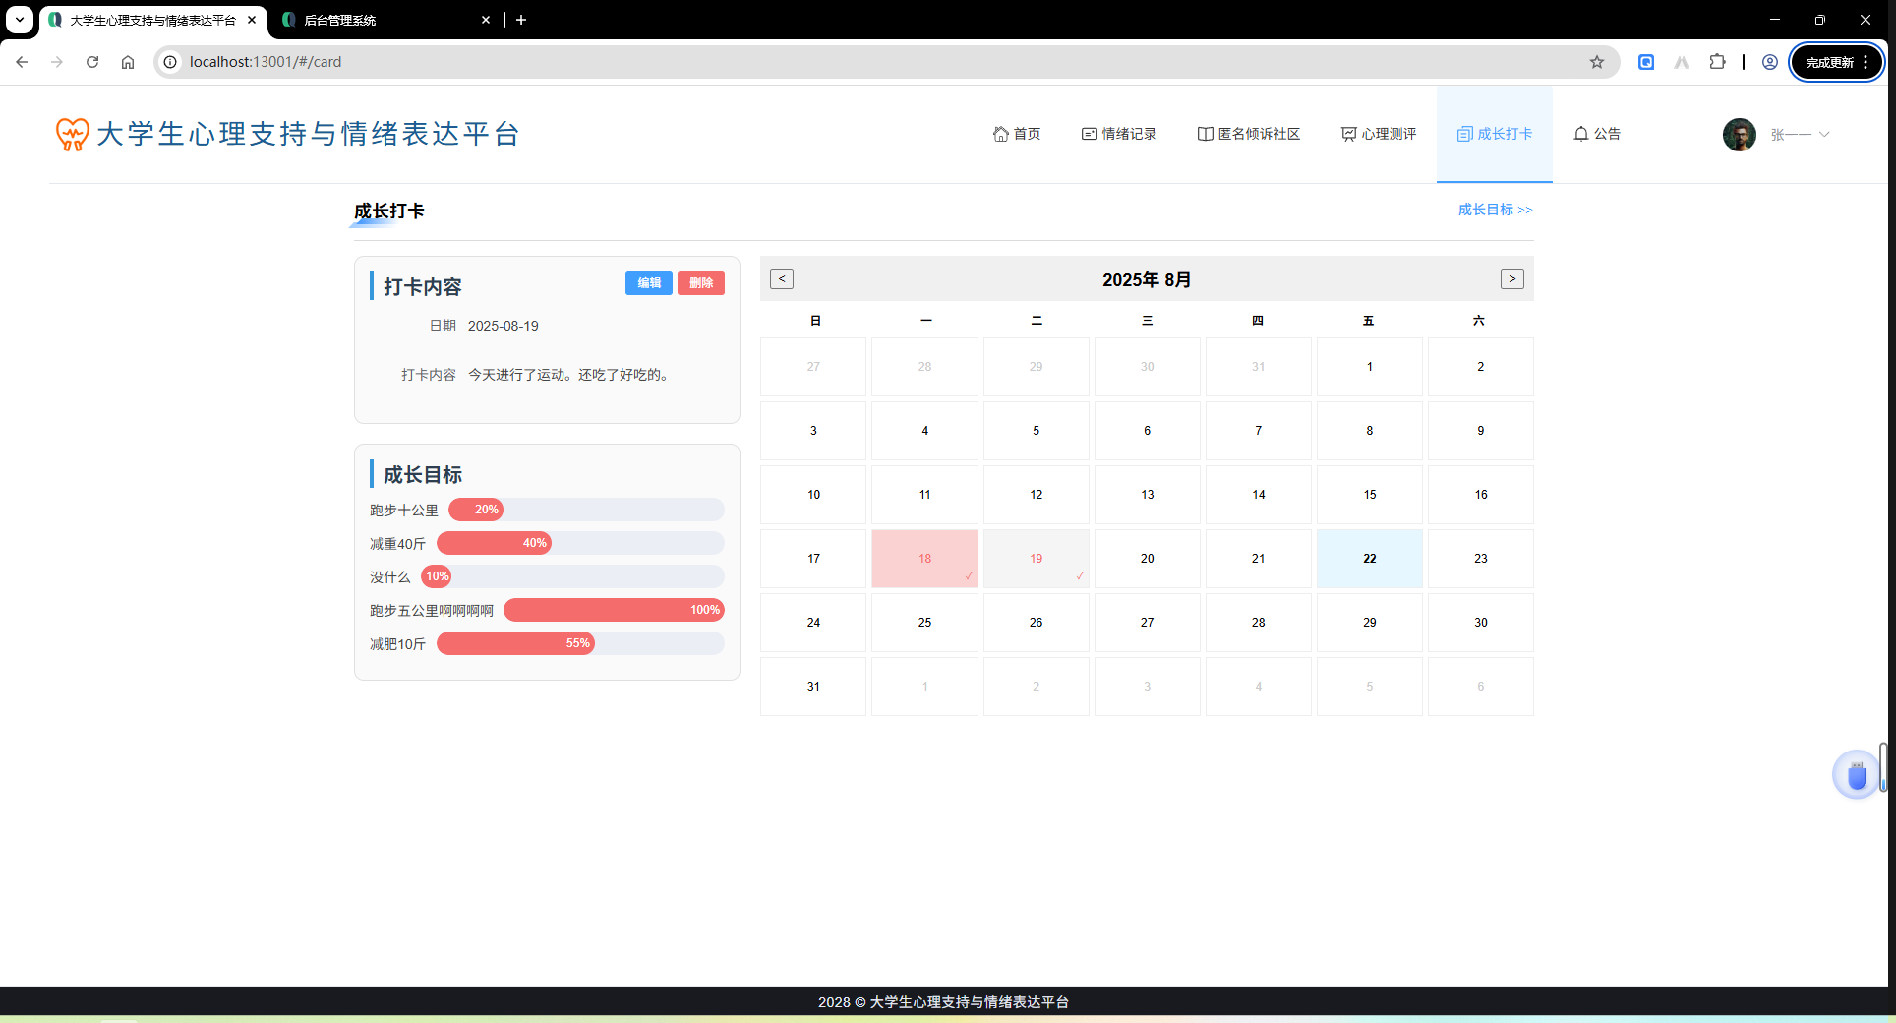Click the browser forward arrow

57,62
